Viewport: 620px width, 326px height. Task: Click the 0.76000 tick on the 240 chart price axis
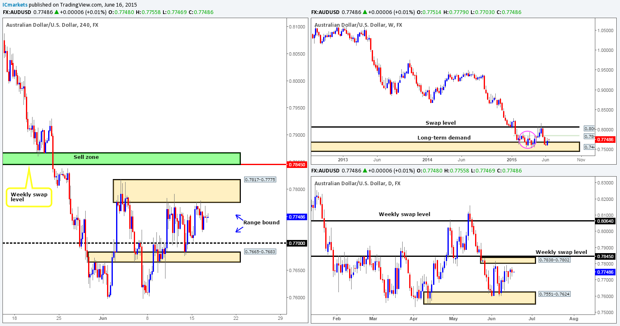click(x=297, y=297)
